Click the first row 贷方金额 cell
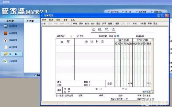The image size is (172, 107). (x=142, y=48)
